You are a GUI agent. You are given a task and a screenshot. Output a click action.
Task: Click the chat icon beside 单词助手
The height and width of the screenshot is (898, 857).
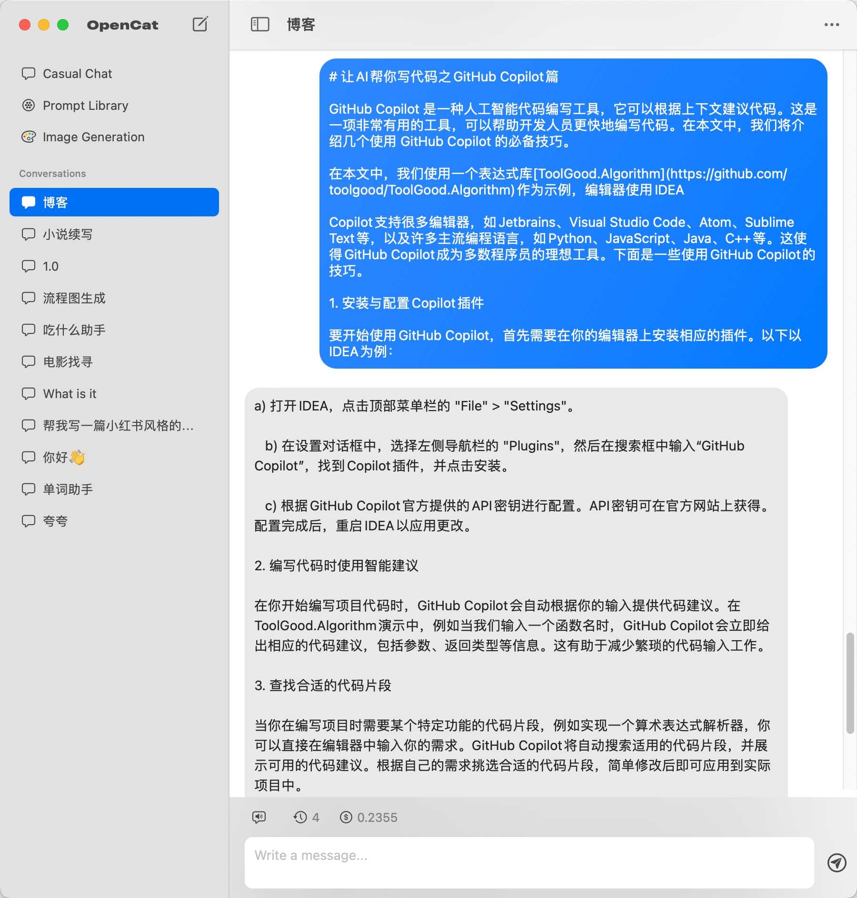[x=29, y=489]
